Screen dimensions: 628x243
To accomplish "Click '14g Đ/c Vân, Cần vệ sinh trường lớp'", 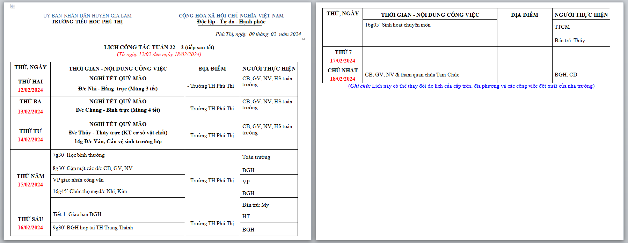I will [x=118, y=141].
